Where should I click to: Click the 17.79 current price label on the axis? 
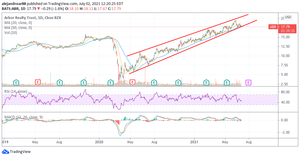[x=285, y=27]
